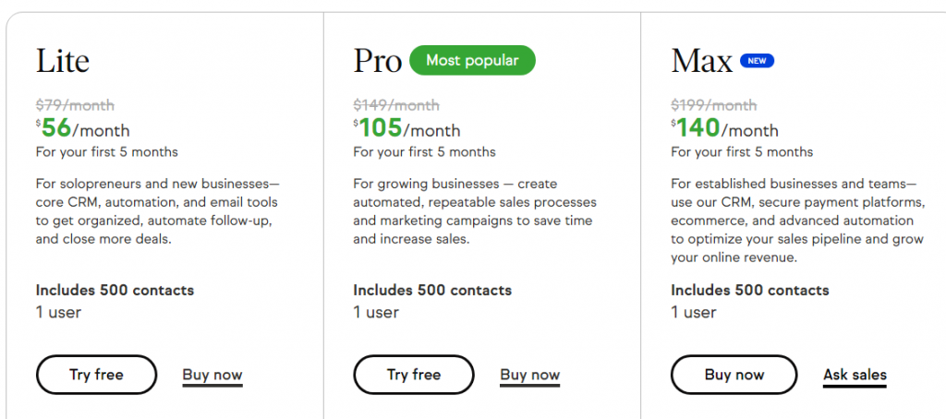Click the blue NEW badge beside Max
The image size is (946, 419).
point(758,61)
